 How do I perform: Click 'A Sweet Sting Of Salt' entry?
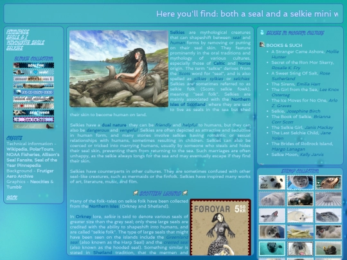tap(301, 76)
